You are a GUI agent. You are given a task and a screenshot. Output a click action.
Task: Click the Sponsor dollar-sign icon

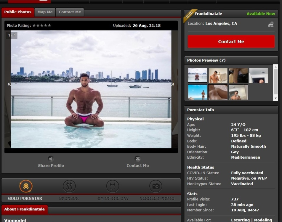[x=69, y=186]
